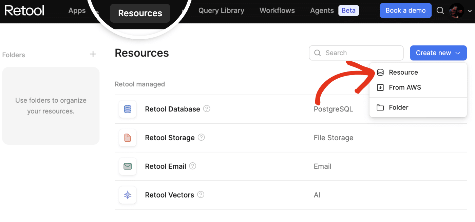Image resolution: width=475 pixels, height=222 pixels.
Task: Click the Retool logo
Action: [24, 11]
